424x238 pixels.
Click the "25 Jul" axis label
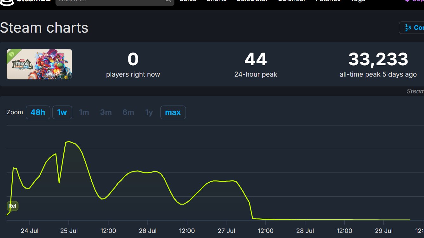[x=69, y=231]
